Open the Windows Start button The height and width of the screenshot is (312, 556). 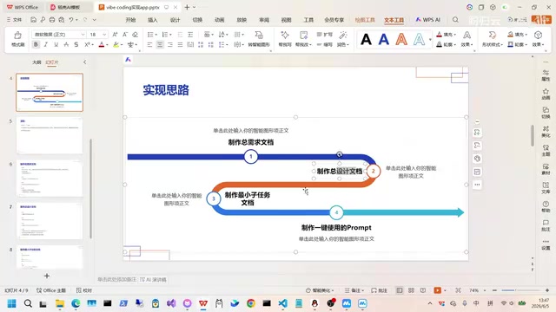coord(11,303)
